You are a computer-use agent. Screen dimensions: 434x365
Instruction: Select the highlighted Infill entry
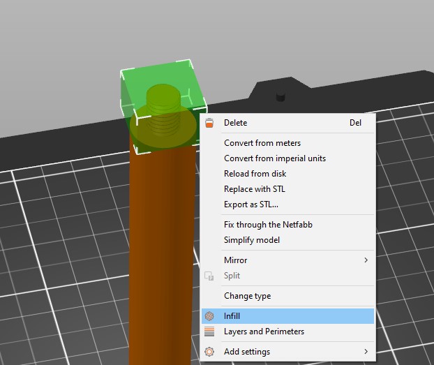287,316
